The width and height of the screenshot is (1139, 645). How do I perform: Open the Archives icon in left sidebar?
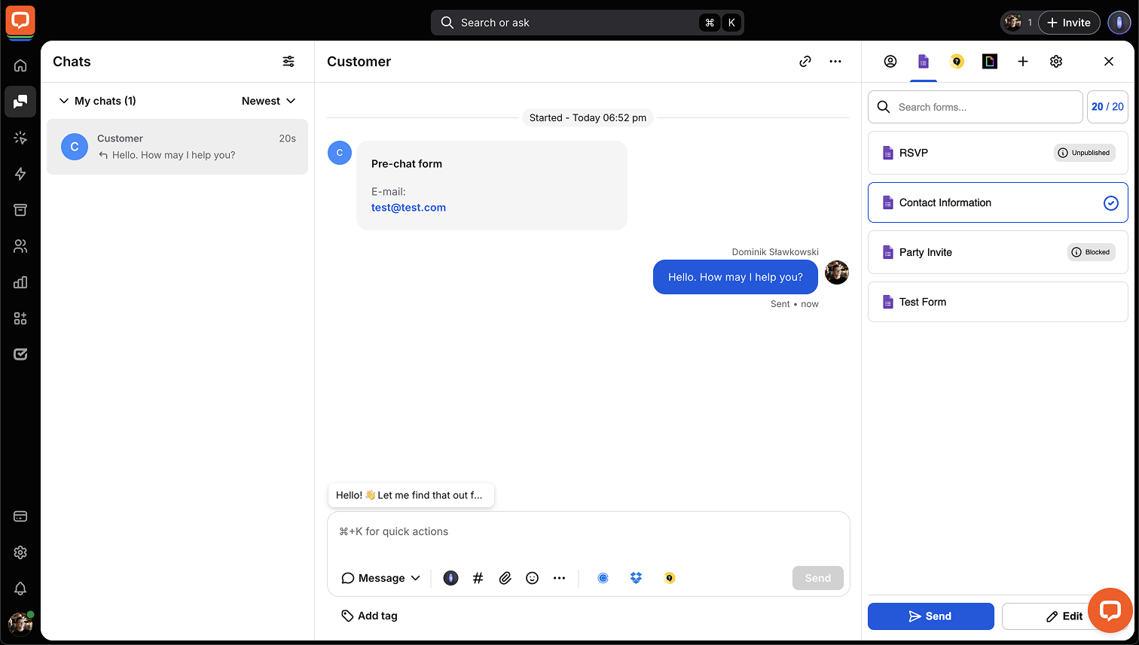click(20, 210)
